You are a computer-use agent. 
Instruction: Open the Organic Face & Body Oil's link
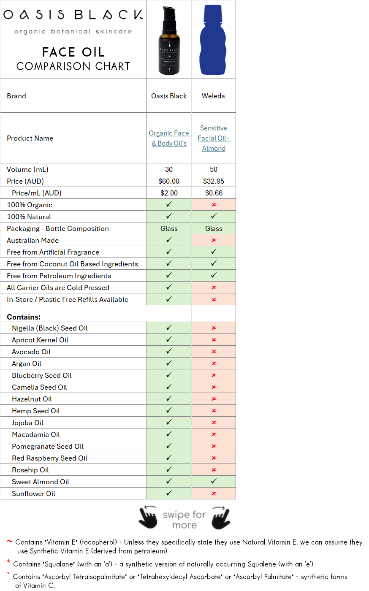169,138
